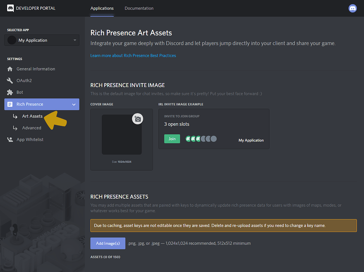Viewport: 364px width, 272px height.
Task: Click the game controller icon on Rich Presence
Action: [10, 104]
